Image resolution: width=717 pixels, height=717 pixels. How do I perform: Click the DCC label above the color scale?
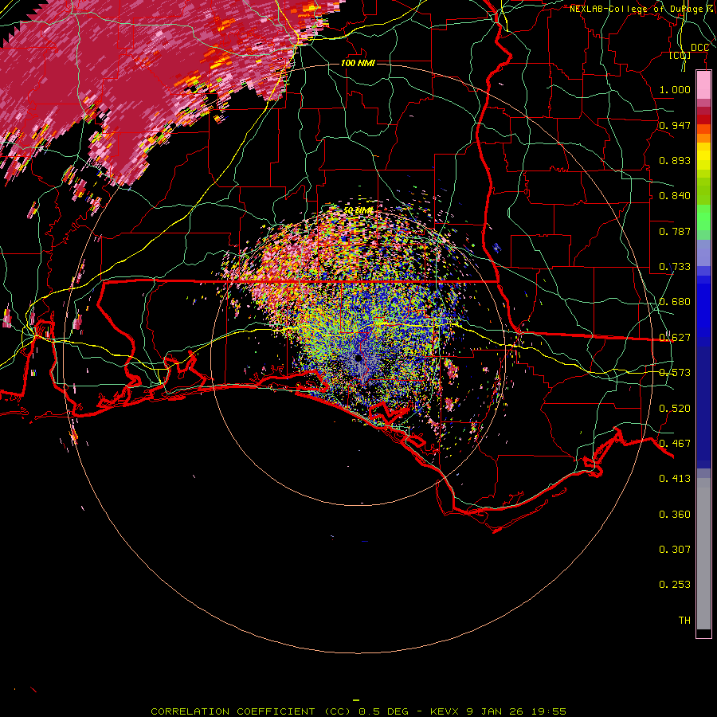[x=699, y=48]
